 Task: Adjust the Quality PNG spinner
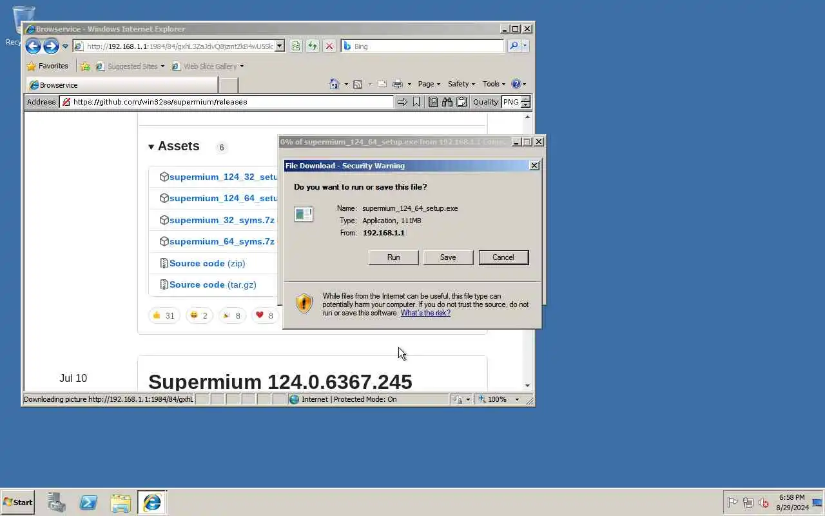click(526, 102)
